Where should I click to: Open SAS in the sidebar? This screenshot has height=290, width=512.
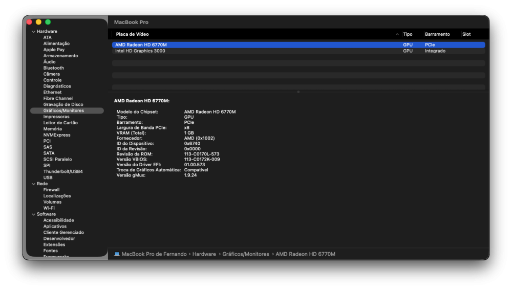tap(48, 147)
